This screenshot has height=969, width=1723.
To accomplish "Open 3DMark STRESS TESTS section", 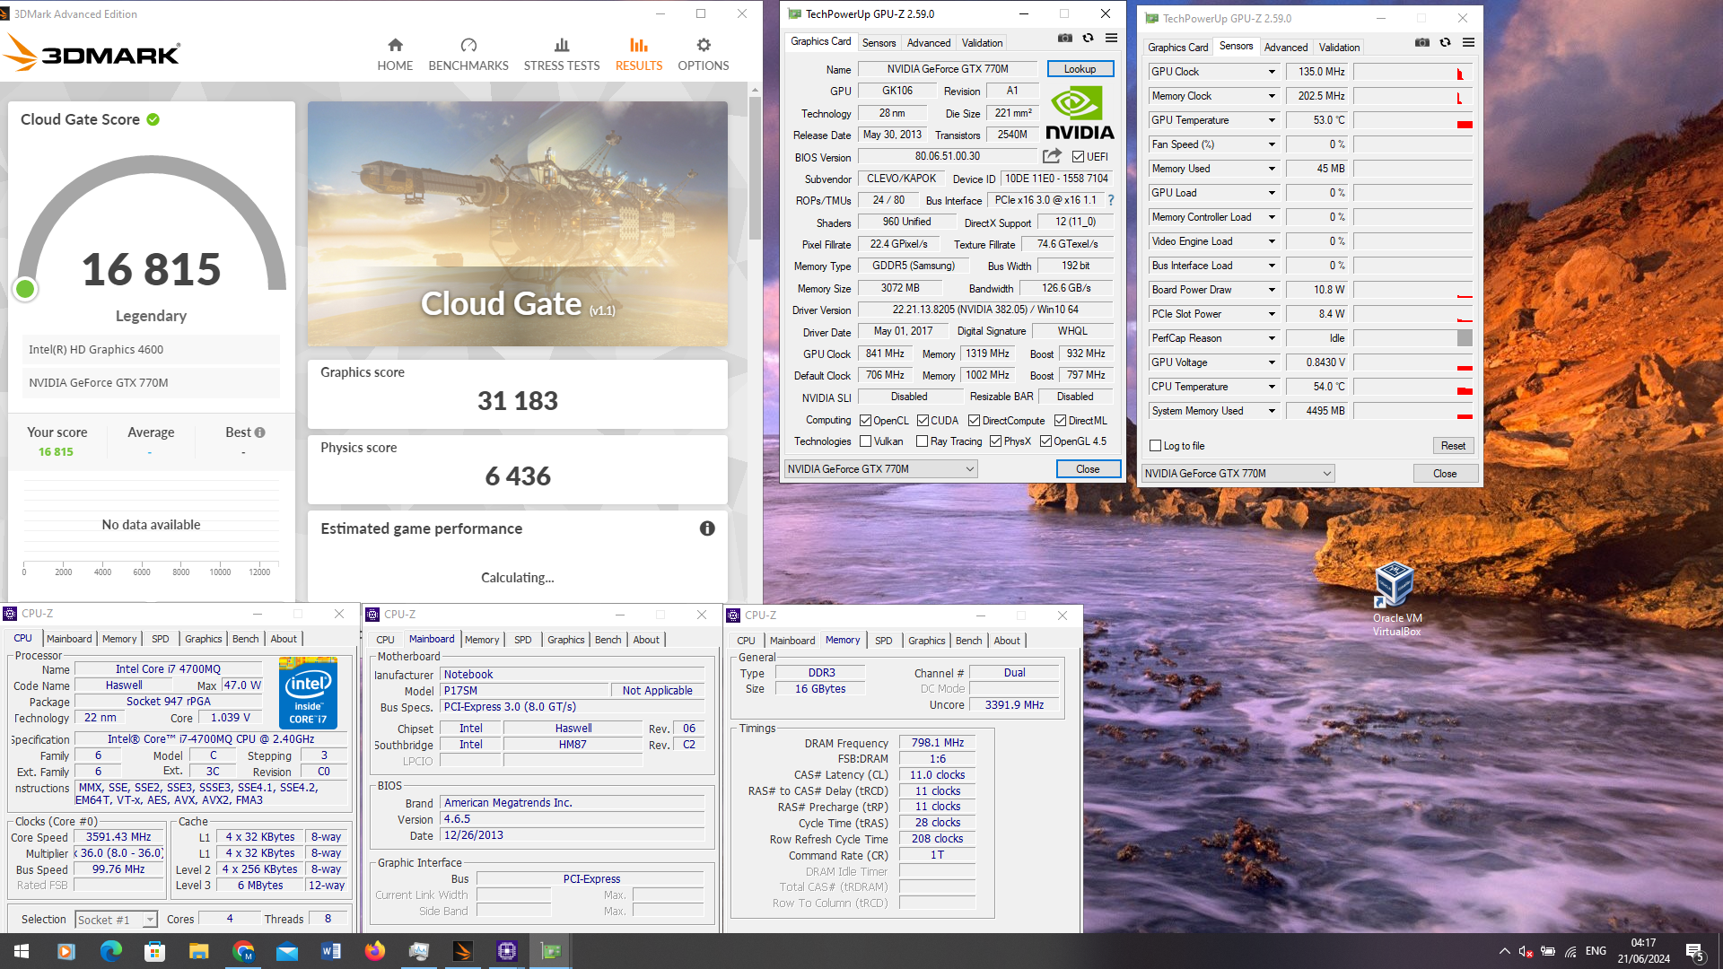I will pyautogui.click(x=562, y=55).
